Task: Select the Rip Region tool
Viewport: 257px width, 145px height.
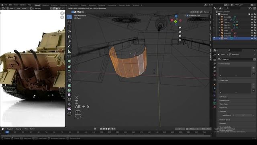Action: [x=69, y=114]
